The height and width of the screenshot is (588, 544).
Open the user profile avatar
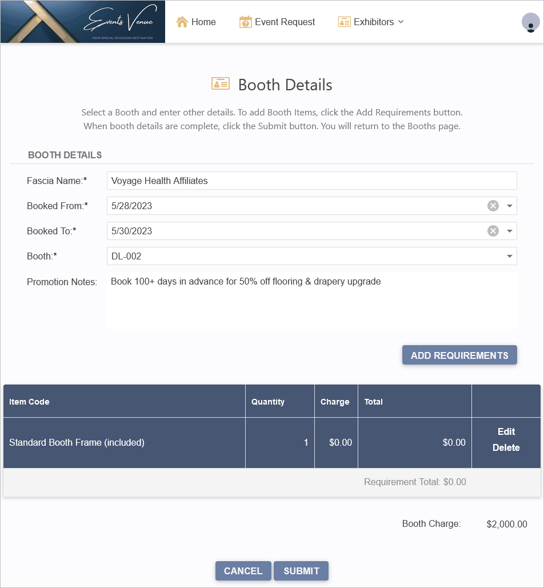point(530,22)
